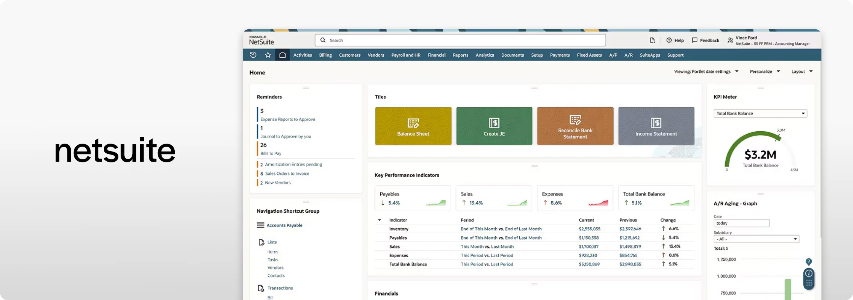Click the floating info icon
This screenshot has height=300, width=853.
pyautogui.click(x=809, y=273)
